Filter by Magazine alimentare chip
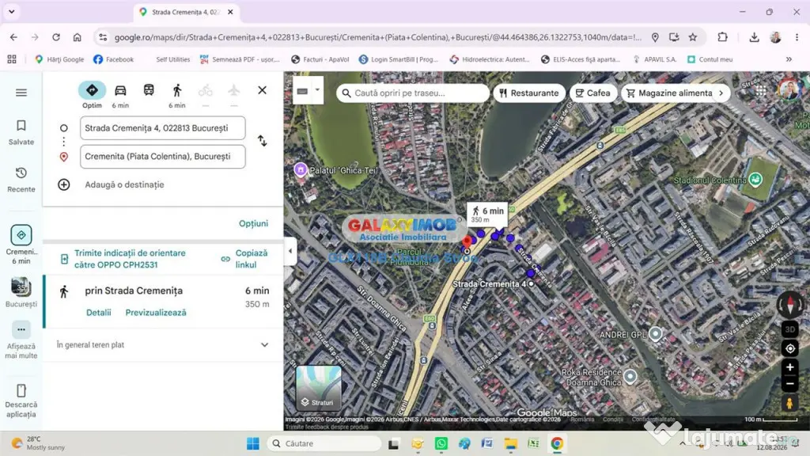Viewport: 810px width, 456px height. pyautogui.click(x=669, y=93)
